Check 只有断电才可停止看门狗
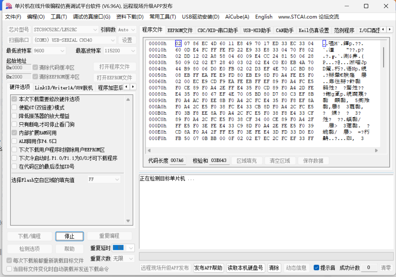This screenshot has width=396, height=277. point(14,124)
